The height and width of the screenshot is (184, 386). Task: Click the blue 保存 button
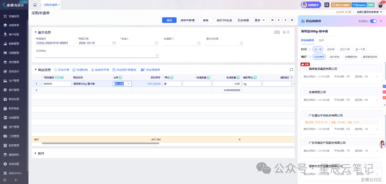pyautogui.click(x=169, y=20)
